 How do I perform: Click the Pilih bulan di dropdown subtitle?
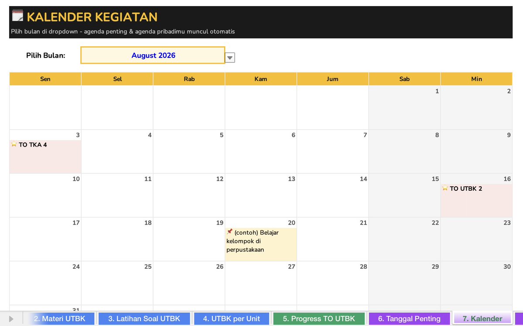pos(123,31)
